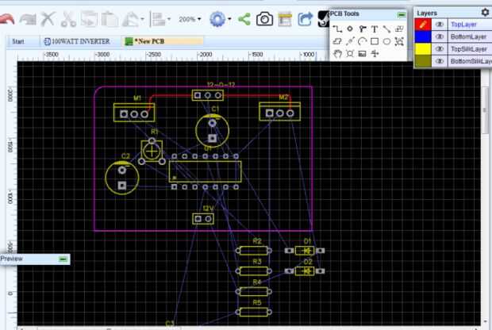Screen dimensions: 492x330
Task: Select the group/ungroup tool in PCB Tools
Action: (399, 41)
